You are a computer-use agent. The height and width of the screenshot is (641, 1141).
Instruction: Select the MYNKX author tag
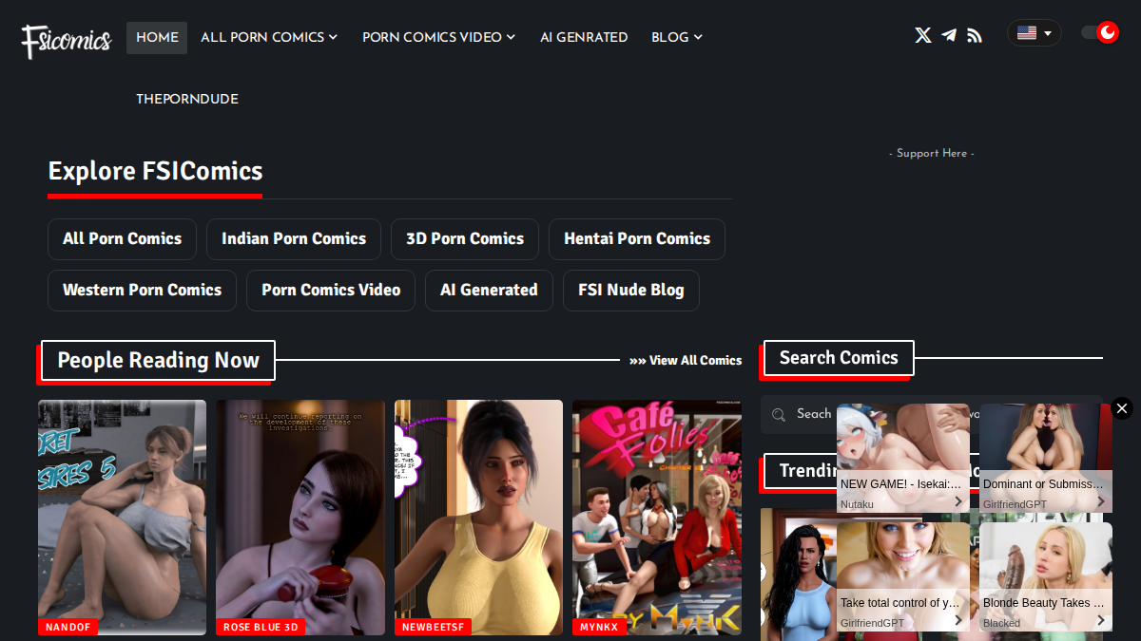click(599, 627)
